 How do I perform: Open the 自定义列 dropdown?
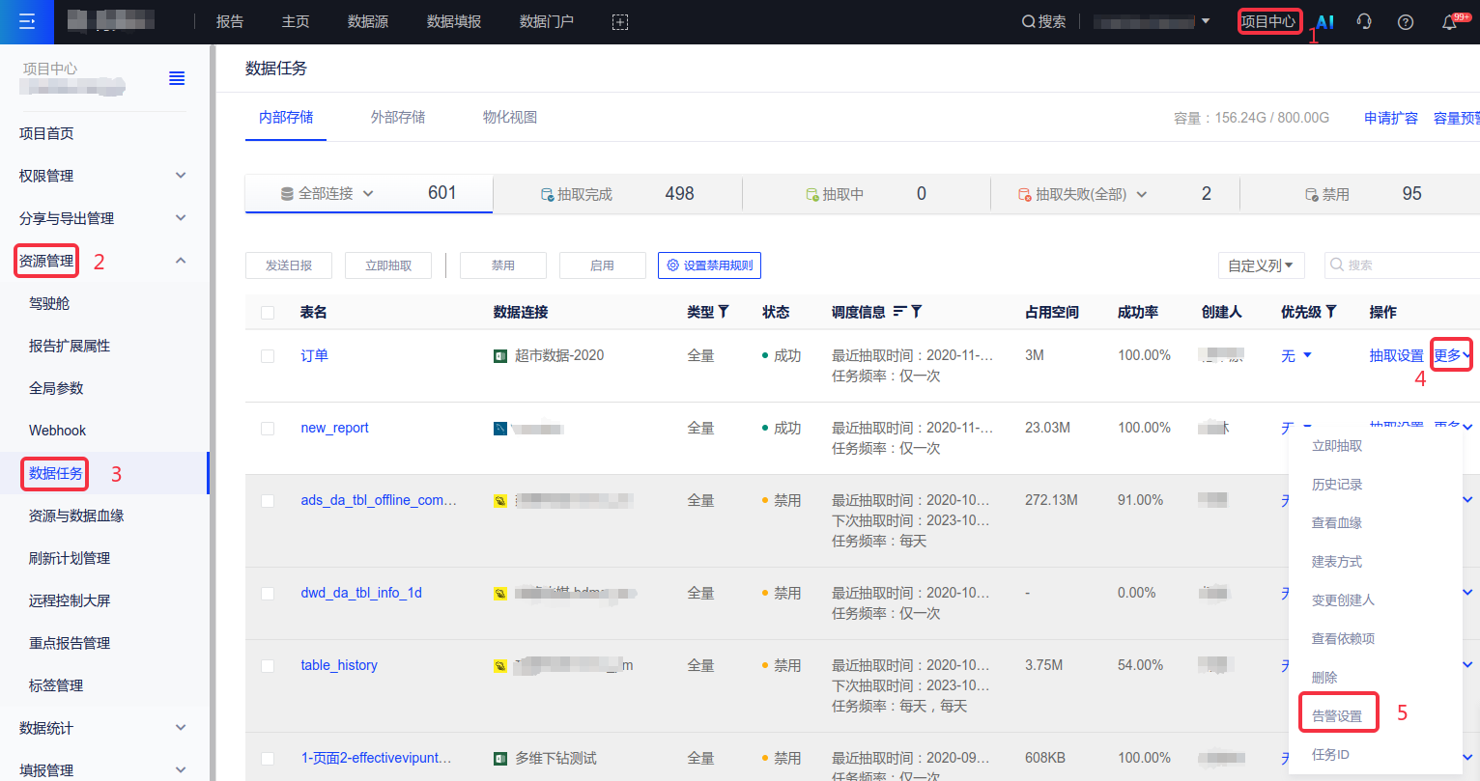coord(1261,265)
